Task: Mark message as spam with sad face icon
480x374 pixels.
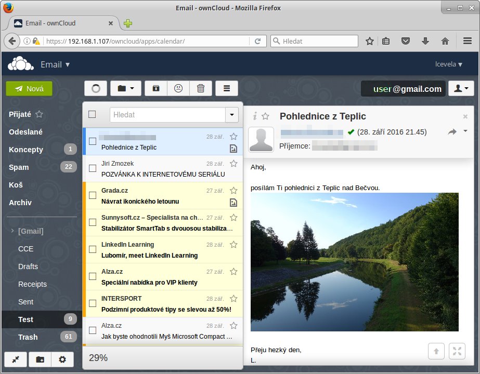Action: point(178,88)
